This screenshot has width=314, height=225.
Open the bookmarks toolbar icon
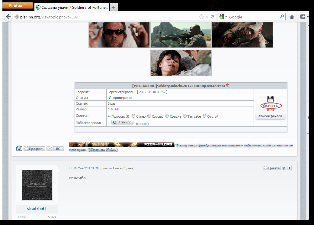point(303,17)
